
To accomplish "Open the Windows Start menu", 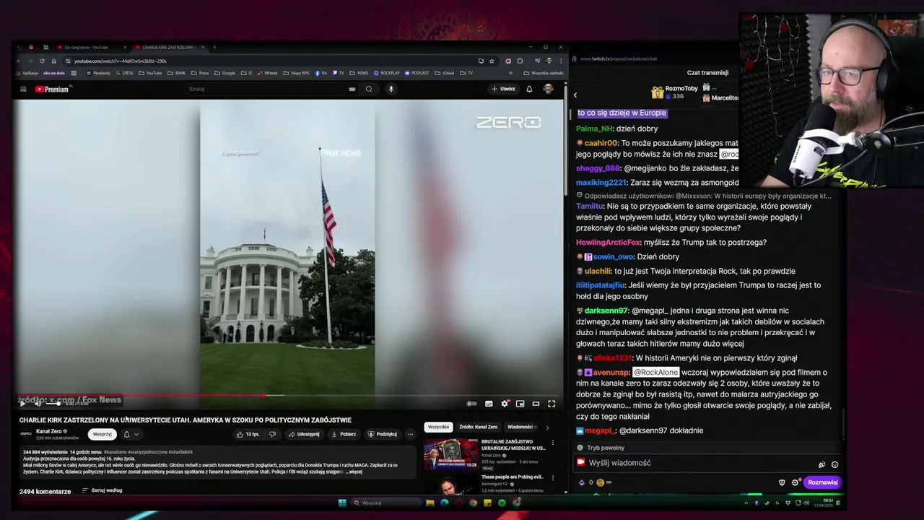I will (342, 503).
